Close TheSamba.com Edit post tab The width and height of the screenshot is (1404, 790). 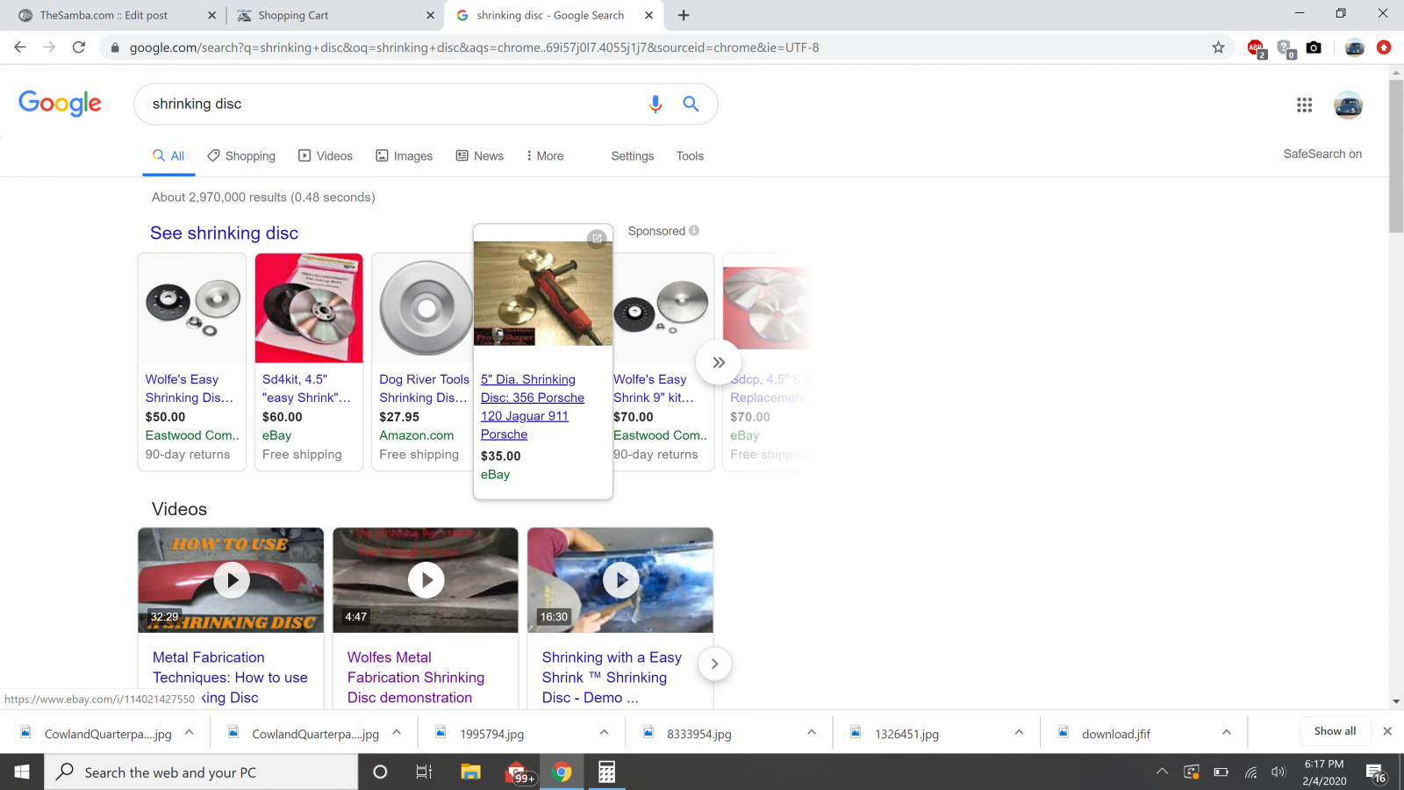coord(211,15)
